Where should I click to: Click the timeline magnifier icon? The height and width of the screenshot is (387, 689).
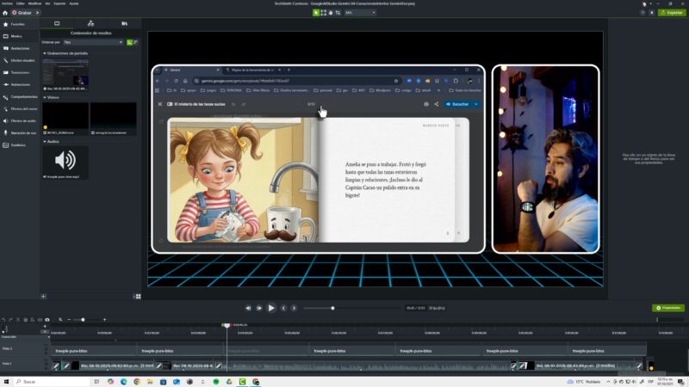[x=60, y=320]
